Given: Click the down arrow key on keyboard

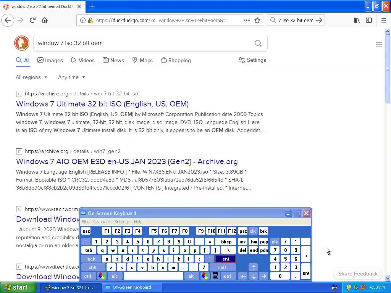Looking at the screenshot, I should 254,276.
